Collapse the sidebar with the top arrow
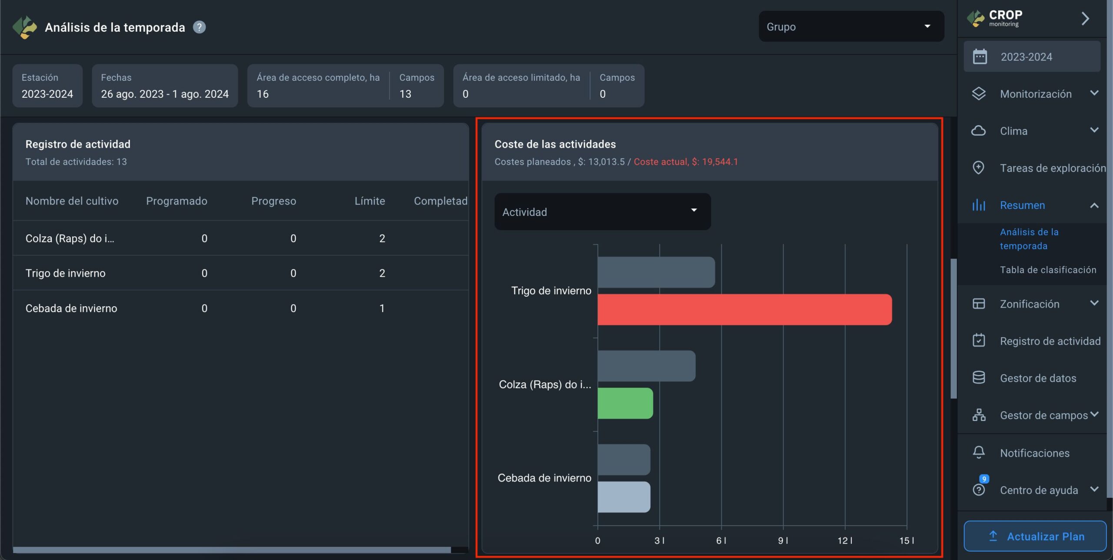Viewport: 1113px width, 560px height. pos(1085,19)
